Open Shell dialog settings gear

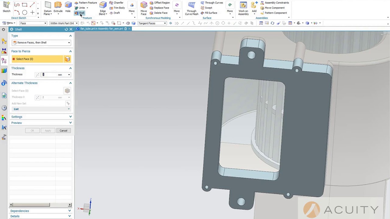pos(11,29)
